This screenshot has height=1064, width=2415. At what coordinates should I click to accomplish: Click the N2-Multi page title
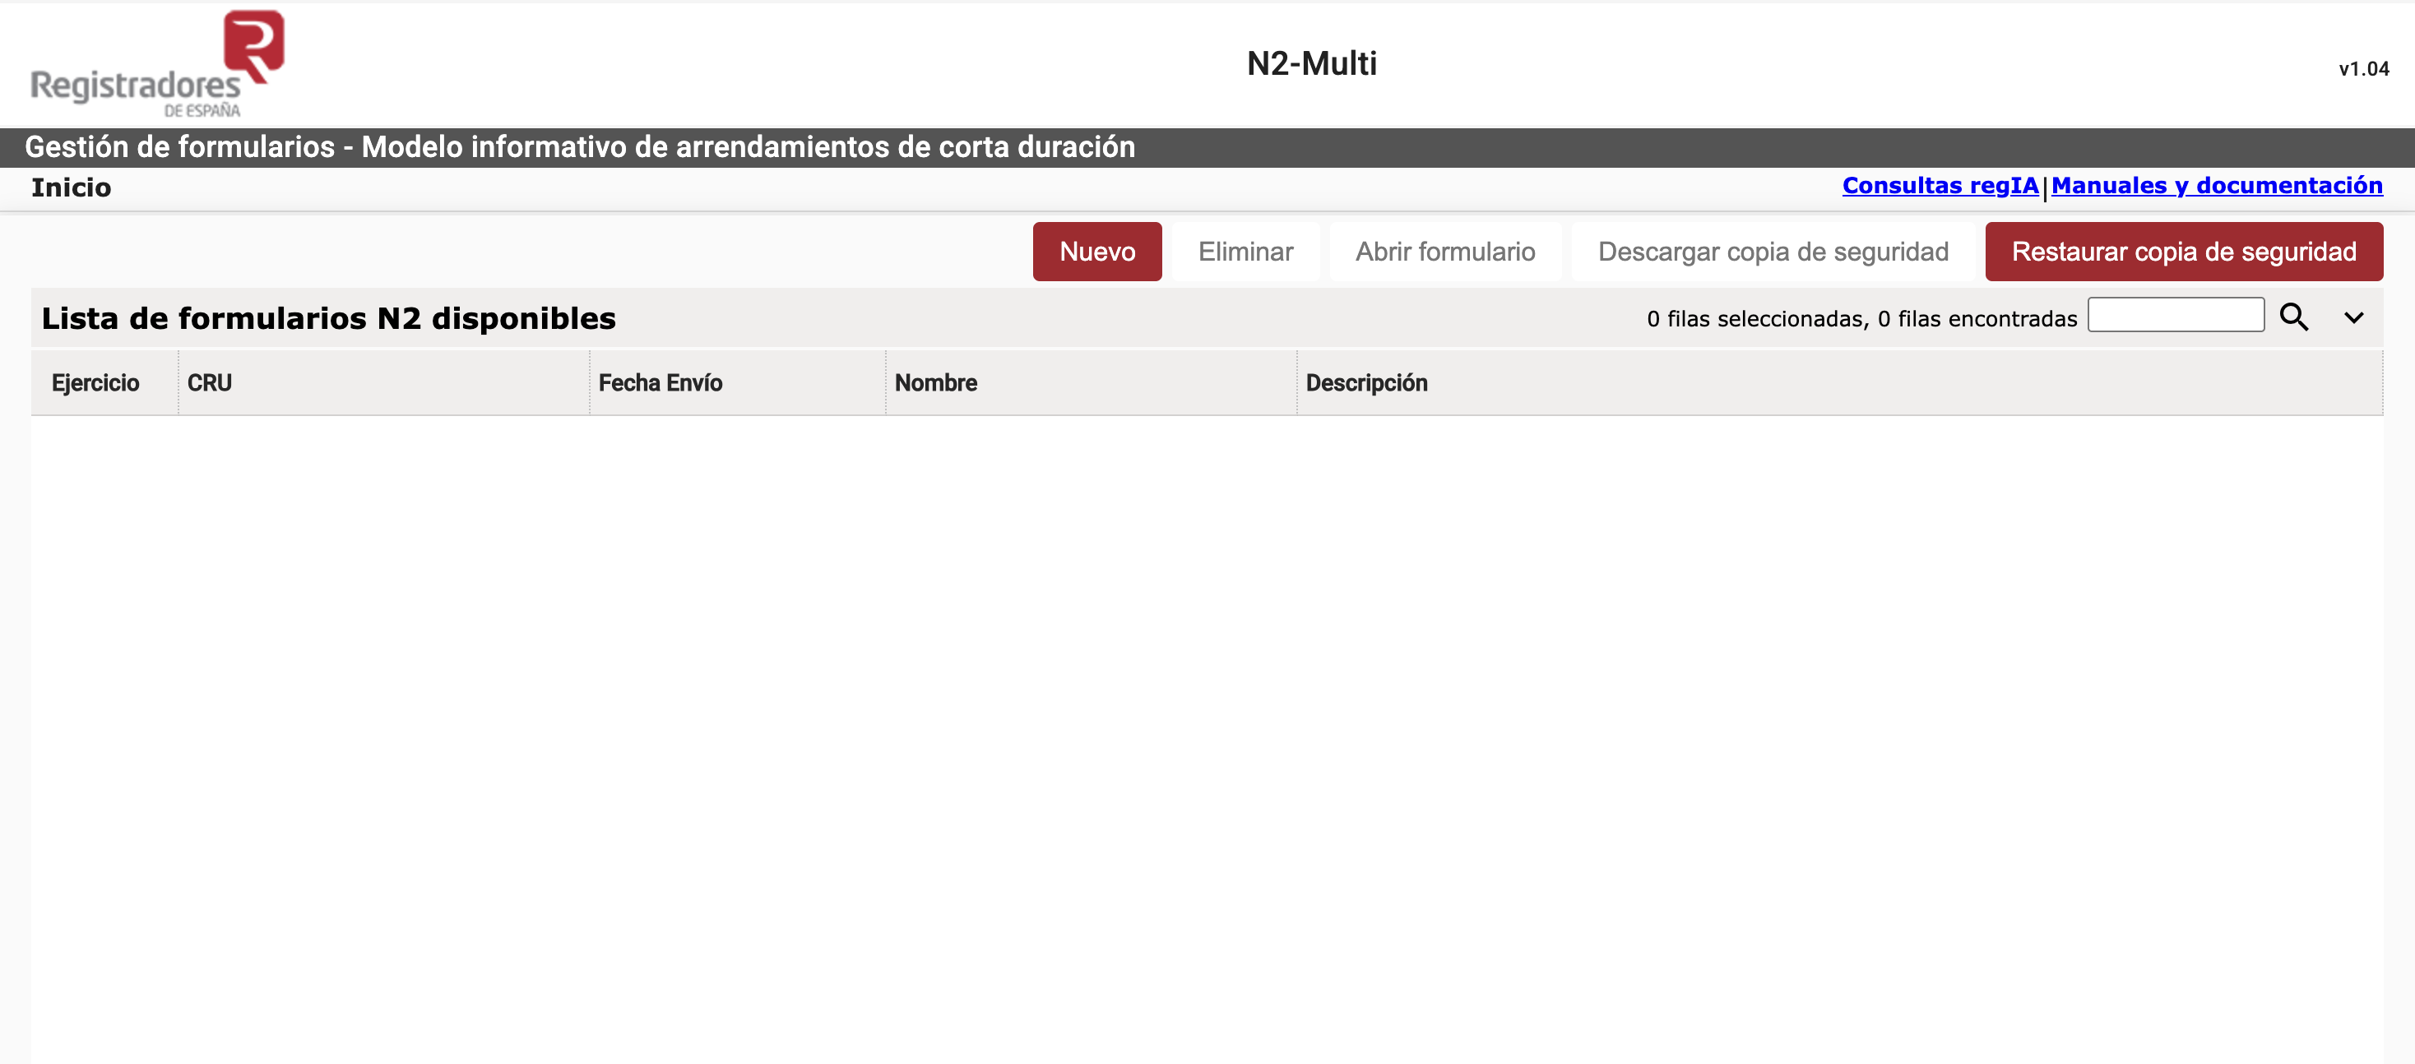1312,62
